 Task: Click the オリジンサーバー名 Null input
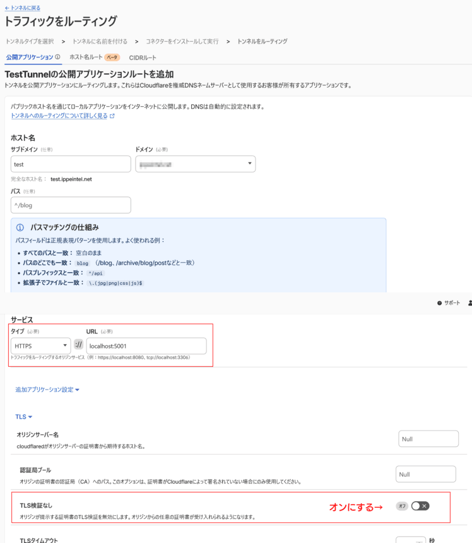coord(428,439)
